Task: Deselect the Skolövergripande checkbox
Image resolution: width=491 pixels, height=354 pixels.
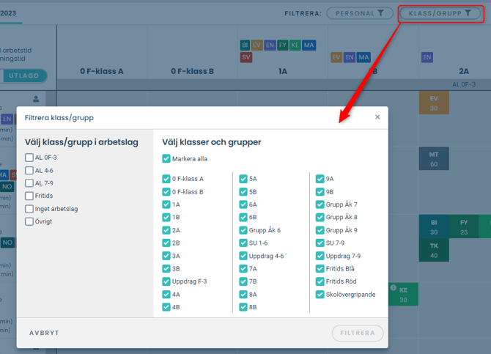Action: 320,295
